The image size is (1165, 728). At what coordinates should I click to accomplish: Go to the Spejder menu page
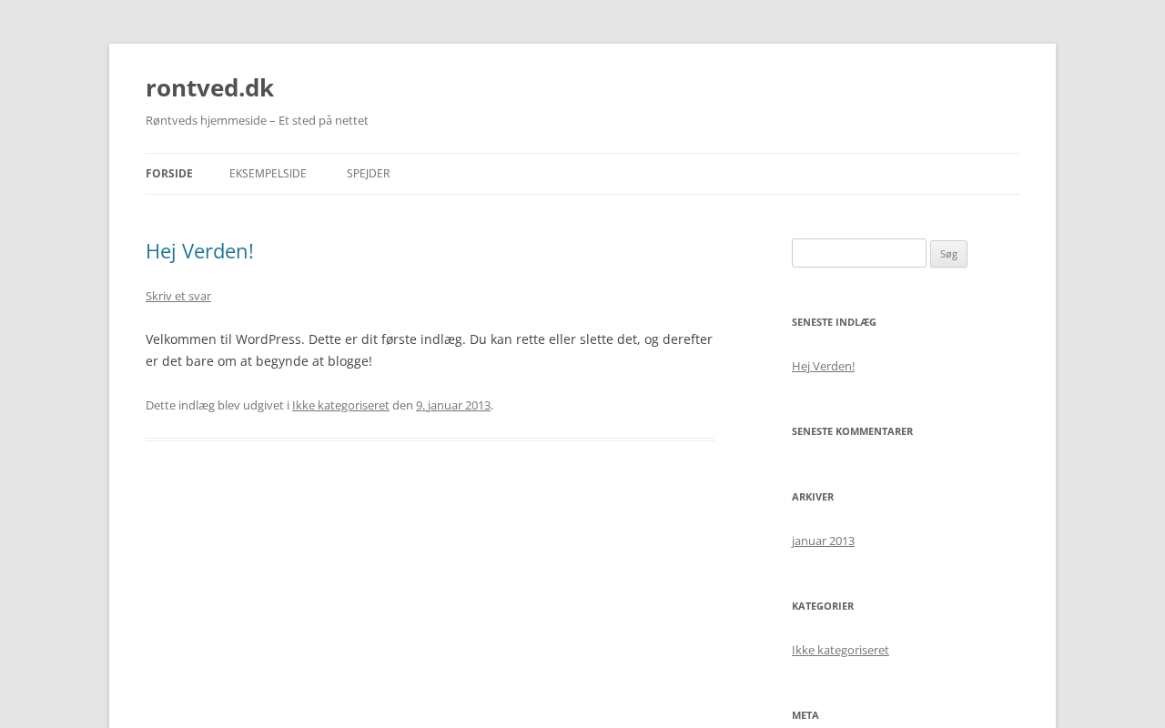click(368, 174)
